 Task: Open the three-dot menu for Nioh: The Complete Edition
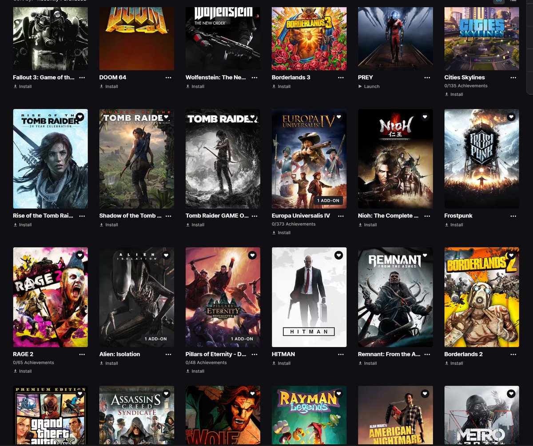click(x=427, y=216)
